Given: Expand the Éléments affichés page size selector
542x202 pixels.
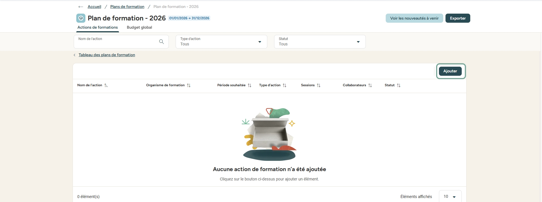Looking at the screenshot, I should [450, 197].
